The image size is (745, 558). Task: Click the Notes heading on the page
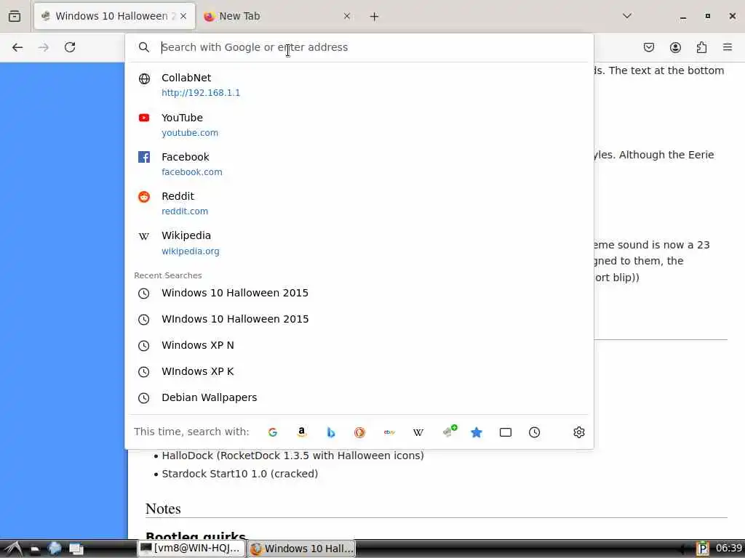pos(163,509)
